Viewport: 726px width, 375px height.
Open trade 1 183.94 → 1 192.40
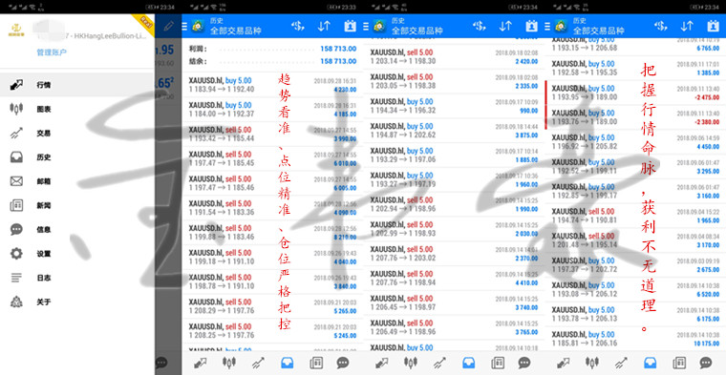tap(272, 85)
